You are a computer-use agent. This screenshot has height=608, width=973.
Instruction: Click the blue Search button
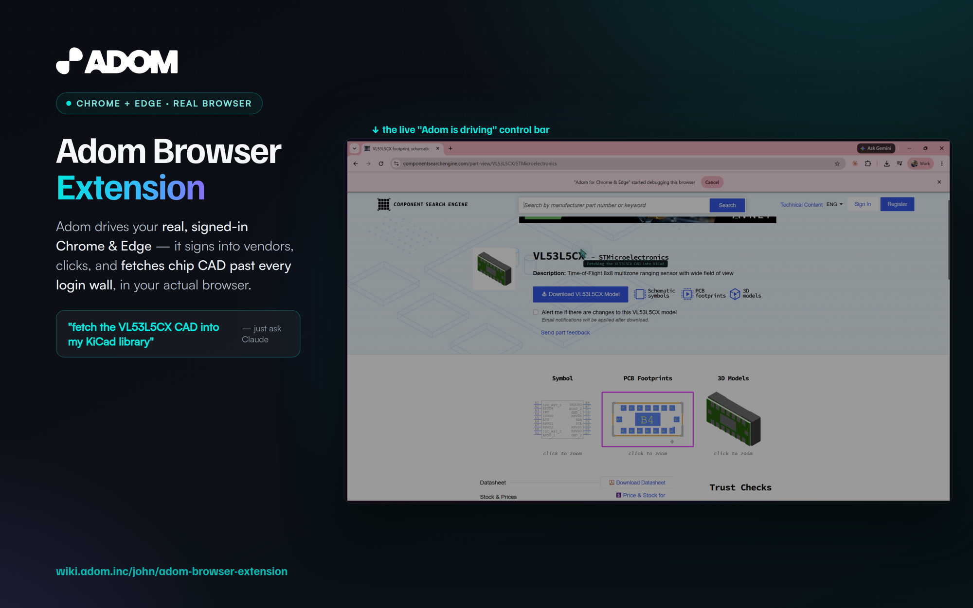pyautogui.click(x=727, y=205)
